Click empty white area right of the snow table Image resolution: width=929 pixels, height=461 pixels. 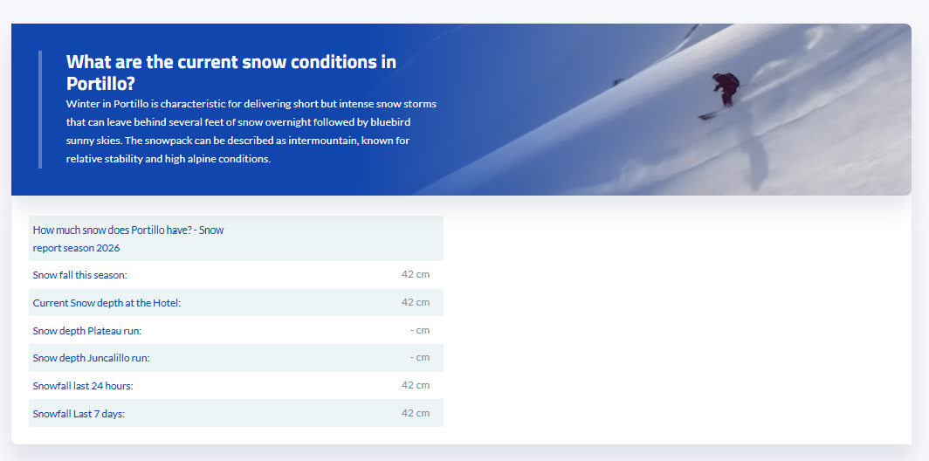[x=676, y=320]
